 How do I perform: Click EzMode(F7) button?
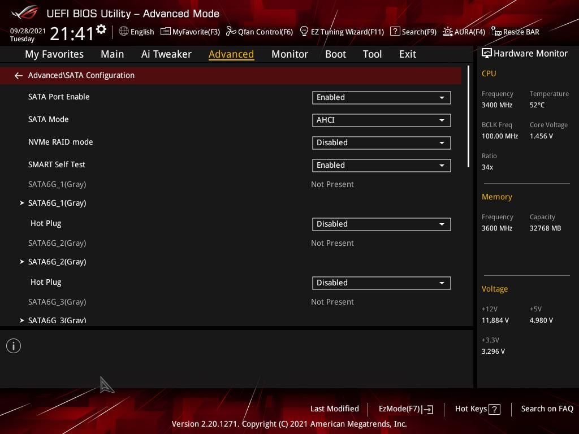coord(406,409)
